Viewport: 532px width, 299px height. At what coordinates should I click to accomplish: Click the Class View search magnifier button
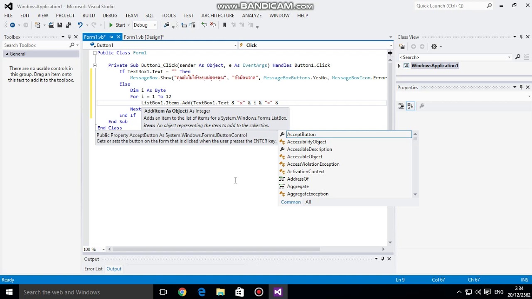517,57
